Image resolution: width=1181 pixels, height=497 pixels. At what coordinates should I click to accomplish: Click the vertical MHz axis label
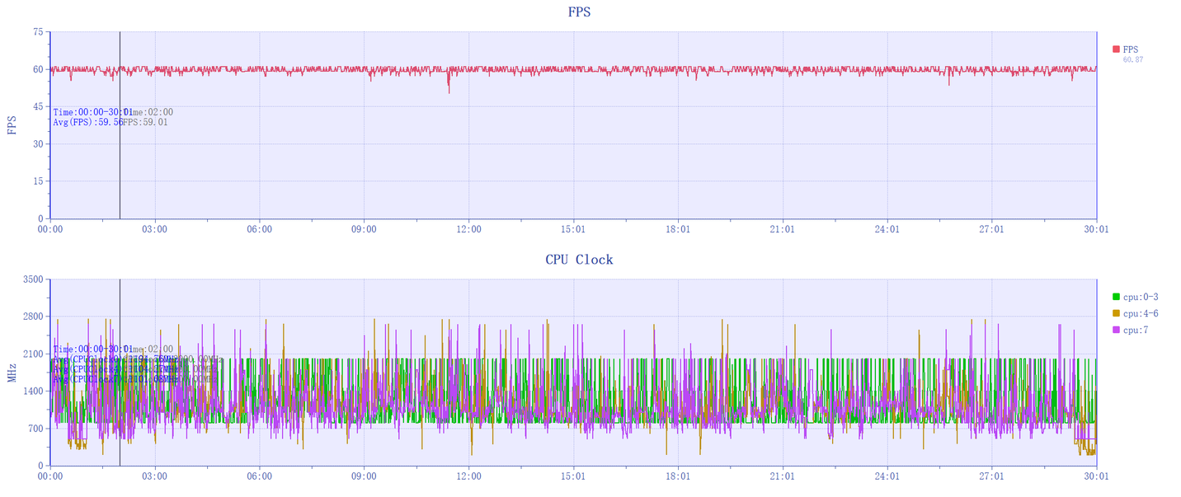tap(12, 373)
